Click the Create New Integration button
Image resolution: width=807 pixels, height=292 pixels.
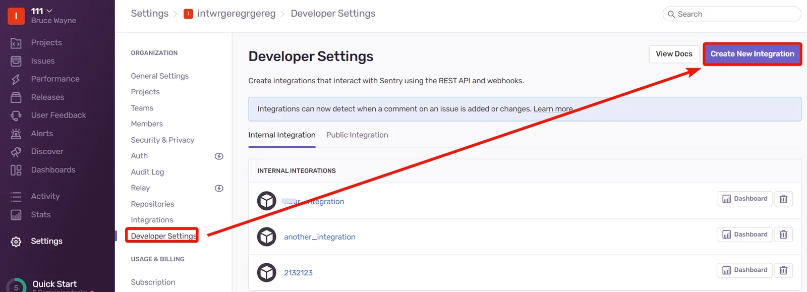(752, 54)
